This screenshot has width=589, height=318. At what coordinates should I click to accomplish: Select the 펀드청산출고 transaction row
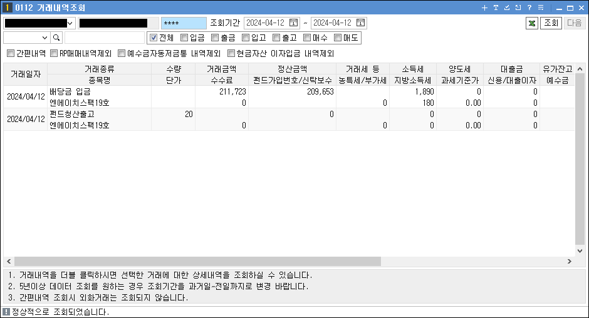[x=289, y=120]
